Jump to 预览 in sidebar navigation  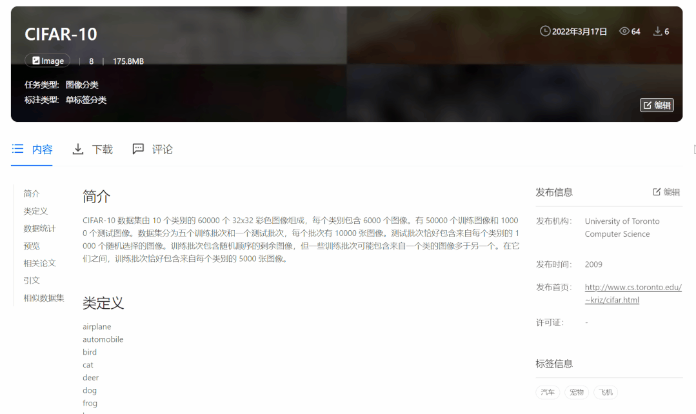click(32, 246)
